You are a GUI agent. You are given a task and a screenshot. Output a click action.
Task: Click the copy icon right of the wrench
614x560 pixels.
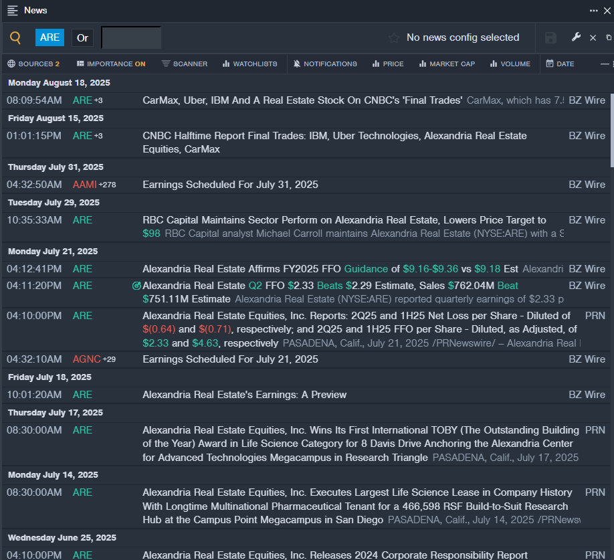(x=609, y=37)
